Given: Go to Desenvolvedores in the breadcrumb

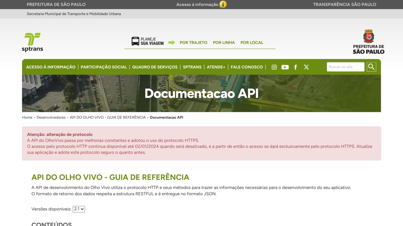Looking at the screenshot, I should click(51, 118).
